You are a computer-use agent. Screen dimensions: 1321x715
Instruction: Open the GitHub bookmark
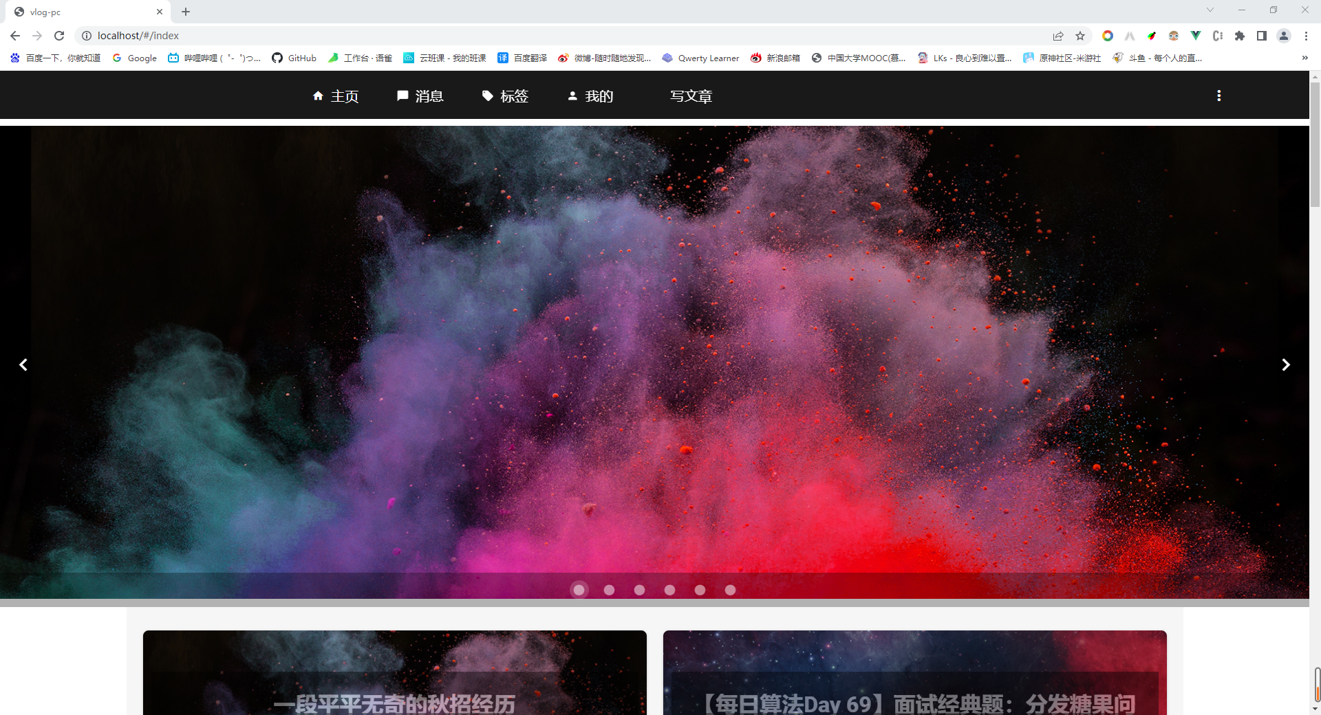tap(294, 58)
